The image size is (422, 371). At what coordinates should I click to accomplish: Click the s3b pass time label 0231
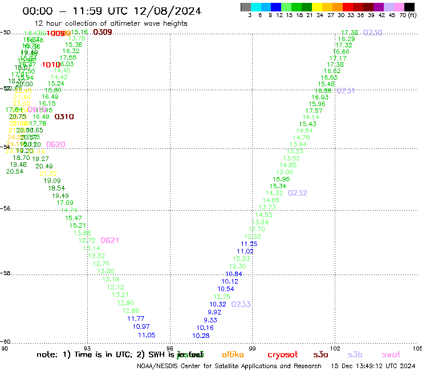coord(346,91)
